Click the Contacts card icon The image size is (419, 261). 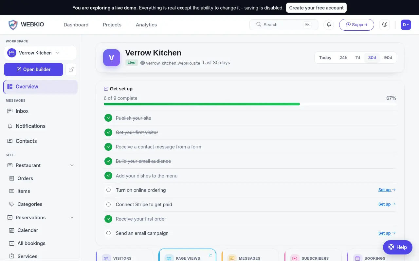[10, 141]
